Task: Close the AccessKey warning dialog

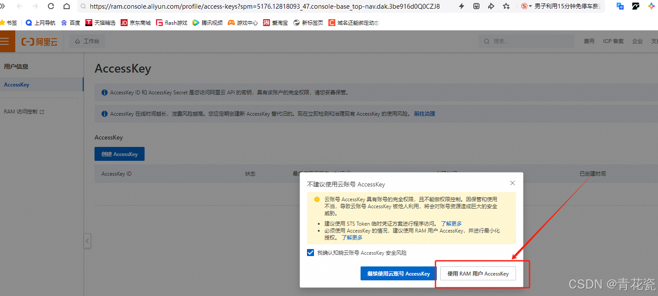Action: coord(513,183)
